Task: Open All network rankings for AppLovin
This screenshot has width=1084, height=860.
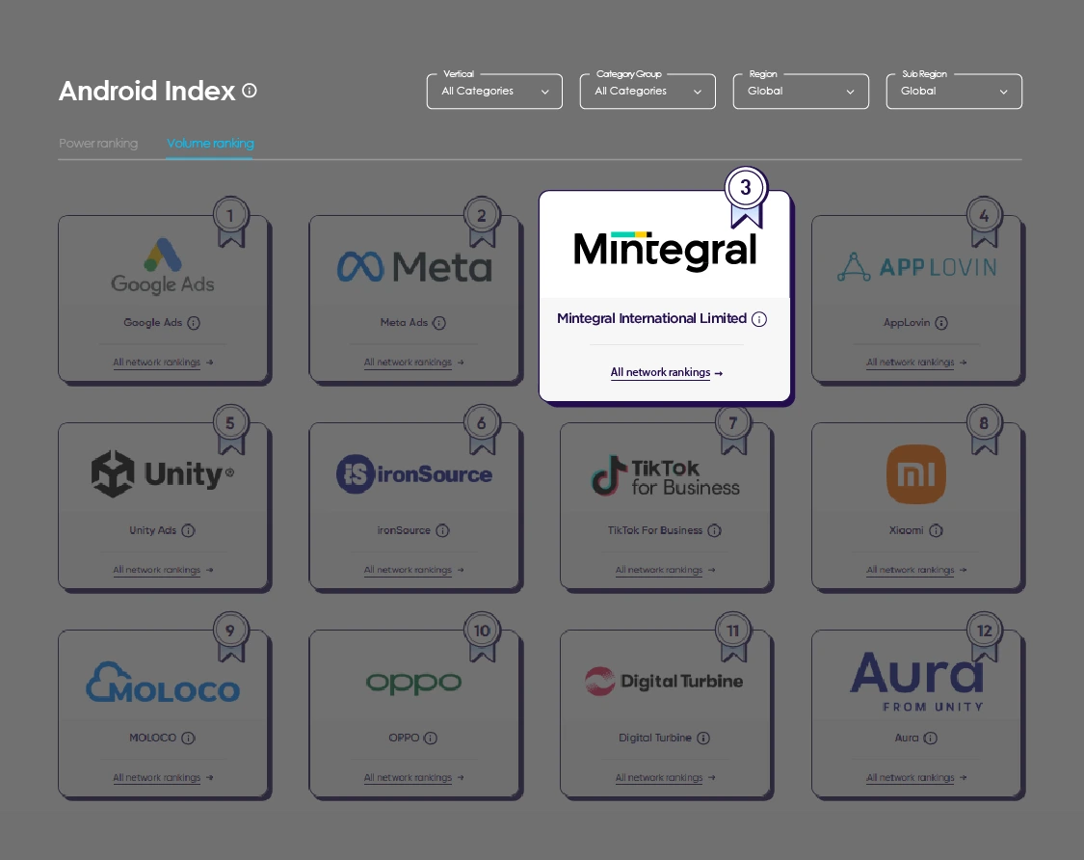Action: (916, 363)
